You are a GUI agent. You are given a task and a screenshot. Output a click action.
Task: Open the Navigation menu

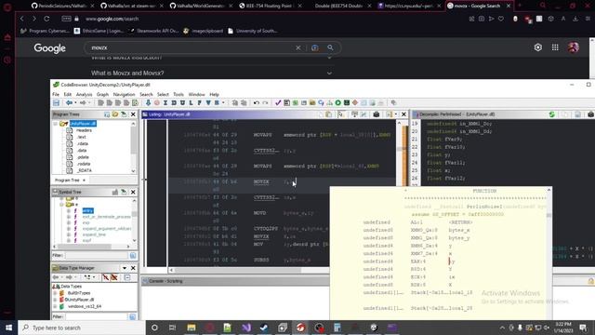tap(124, 94)
